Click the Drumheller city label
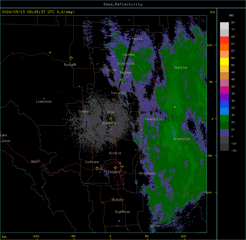The height and width of the screenshot is (240, 246). [182, 139]
